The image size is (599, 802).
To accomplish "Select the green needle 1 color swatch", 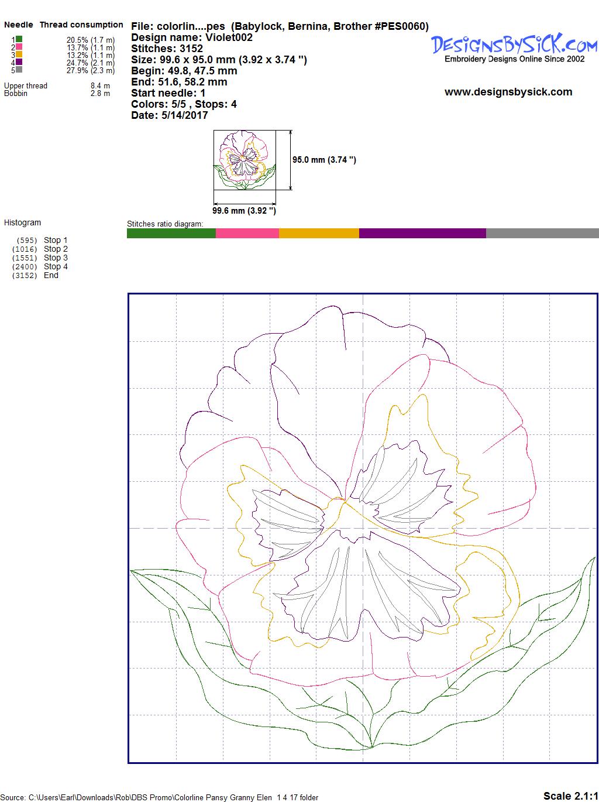I will pyautogui.click(x=19, y=39).
